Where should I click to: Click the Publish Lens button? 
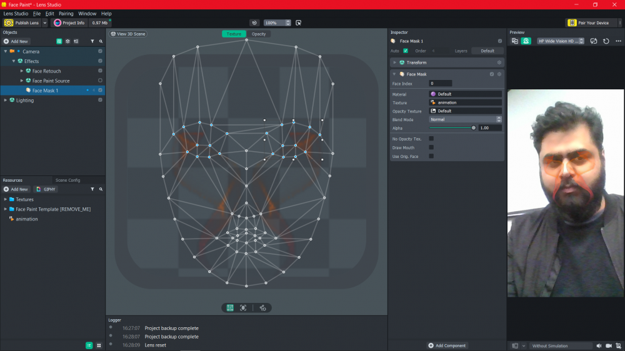pos(22,22)
